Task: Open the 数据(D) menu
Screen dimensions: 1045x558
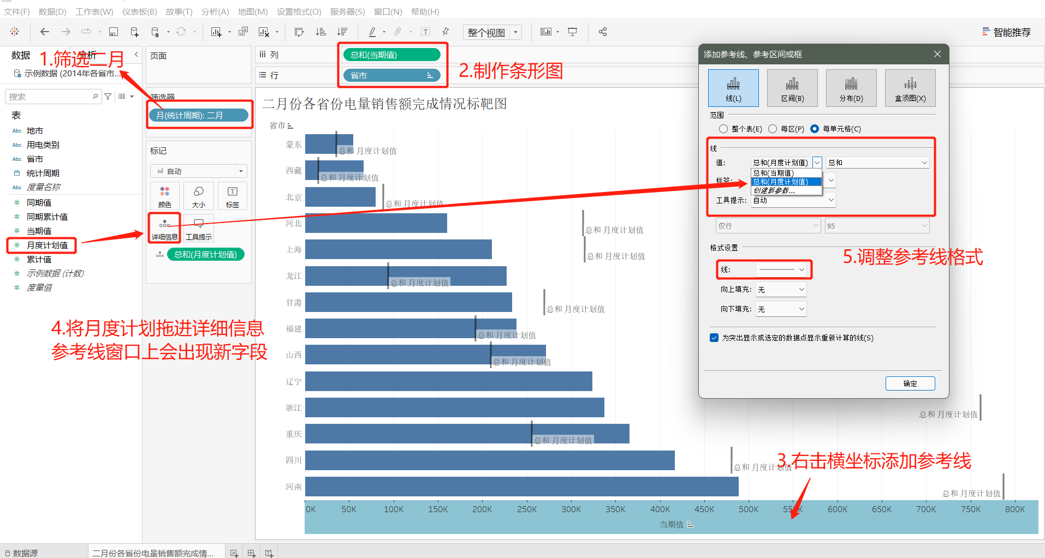Action: tap(52, 11)
